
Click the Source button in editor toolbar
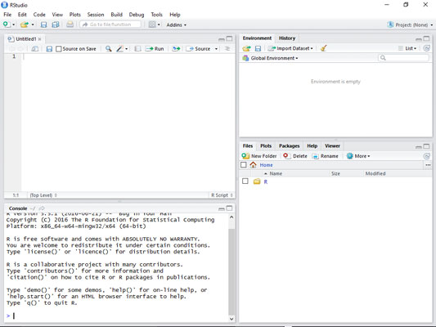[x=198, y=49]
